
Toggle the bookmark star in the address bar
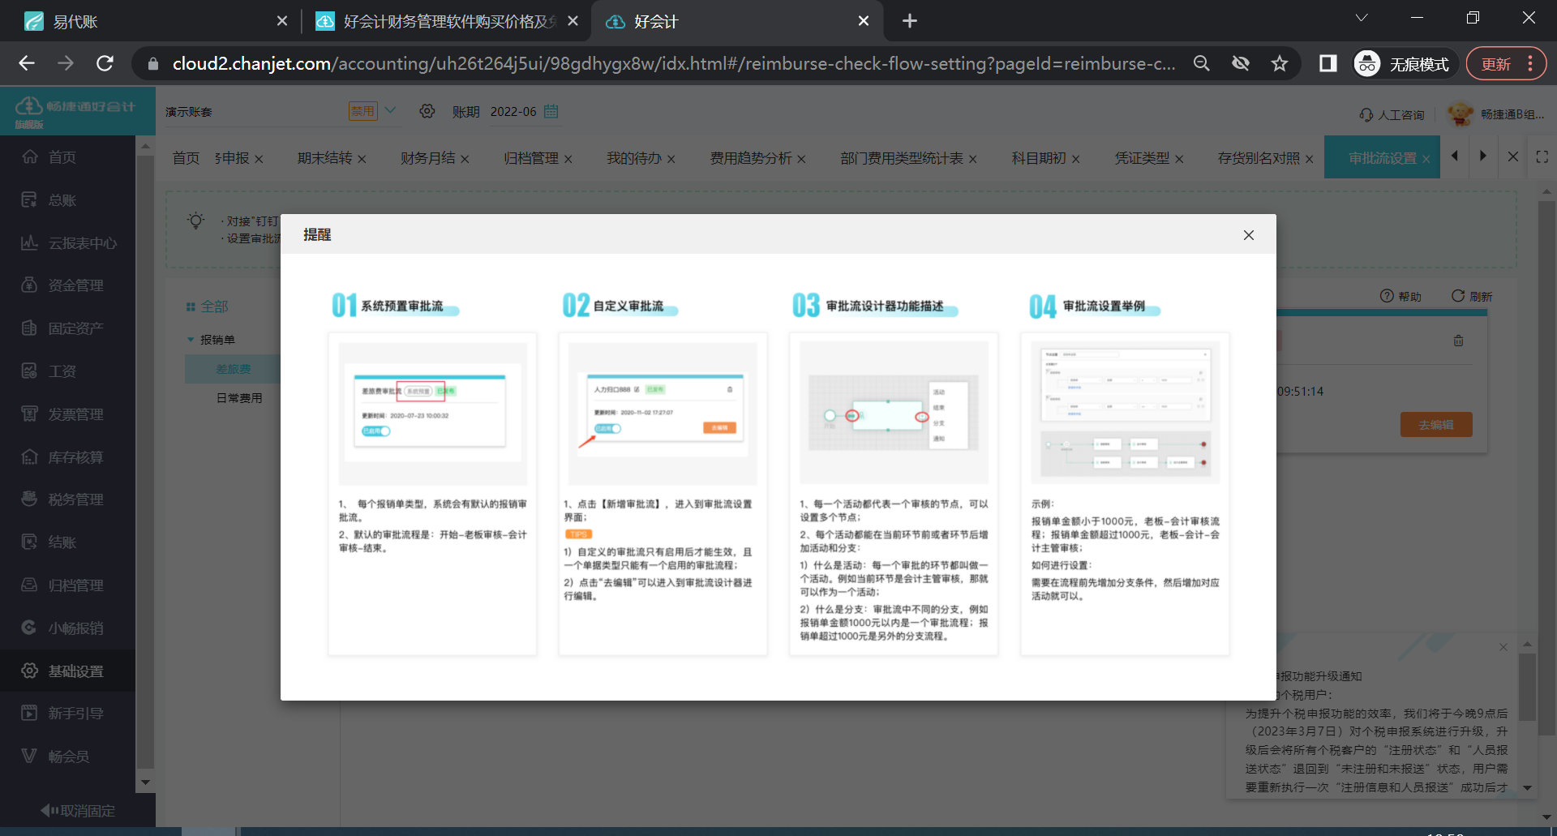pyautogui.click(x=1280, y=63)
